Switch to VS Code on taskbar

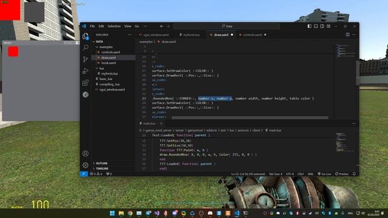coord(237,213)
